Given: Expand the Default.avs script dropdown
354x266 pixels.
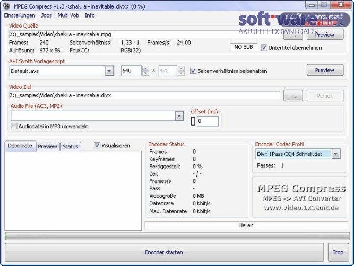Looking at the screenshot, I should coord(109,71).
